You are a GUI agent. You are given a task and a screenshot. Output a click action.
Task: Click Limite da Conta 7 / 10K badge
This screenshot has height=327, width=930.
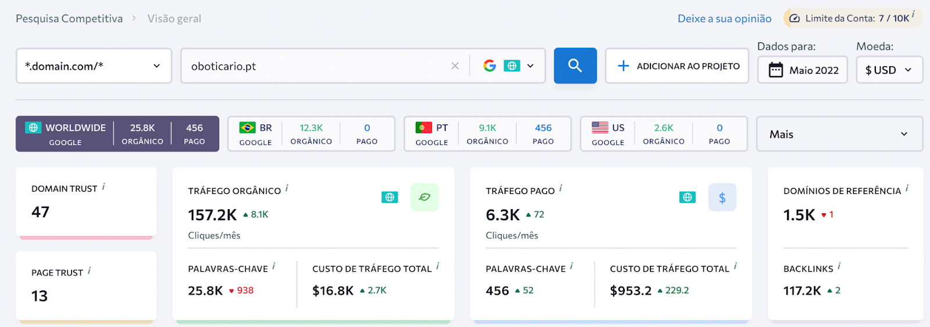853,18
